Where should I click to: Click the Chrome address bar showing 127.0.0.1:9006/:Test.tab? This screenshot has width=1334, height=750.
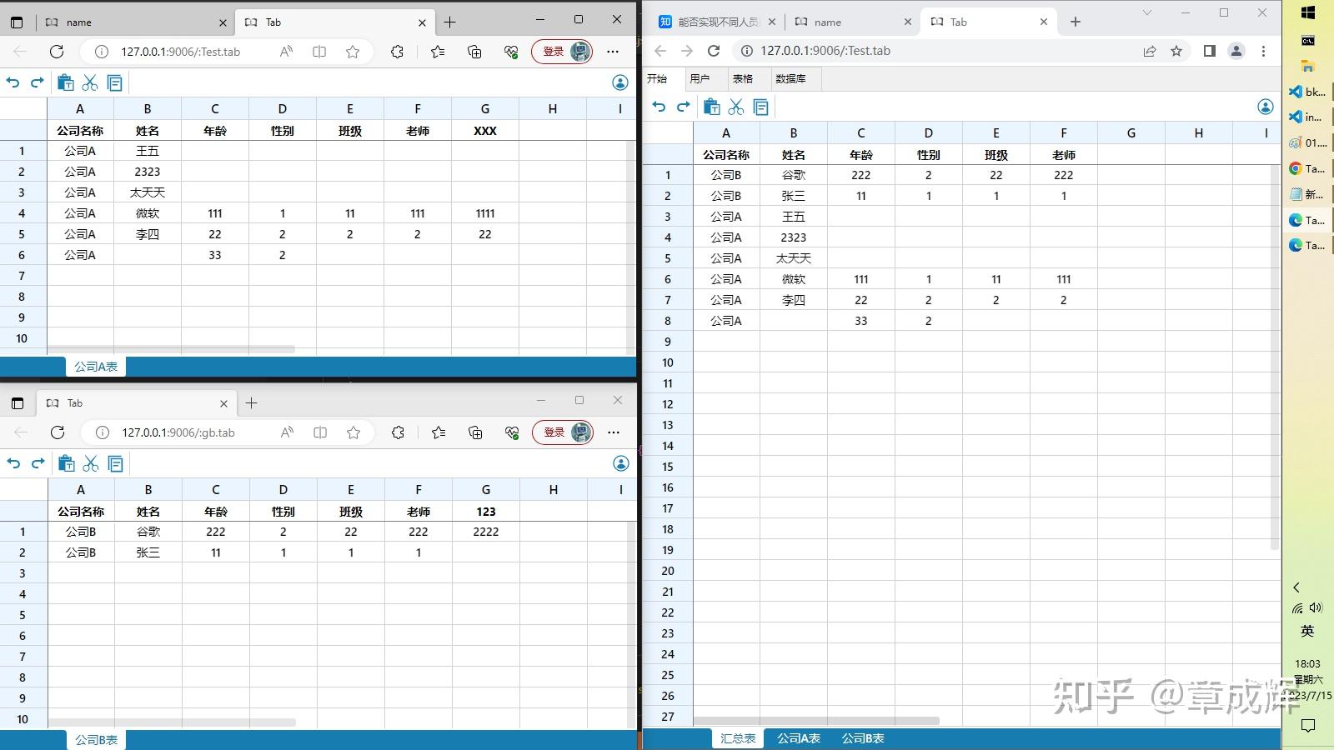click(x=917, y=51)
